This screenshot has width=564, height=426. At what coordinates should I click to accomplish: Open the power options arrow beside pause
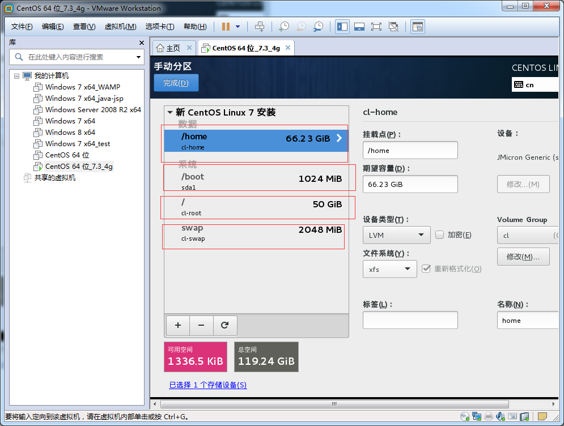coord(238,27)
